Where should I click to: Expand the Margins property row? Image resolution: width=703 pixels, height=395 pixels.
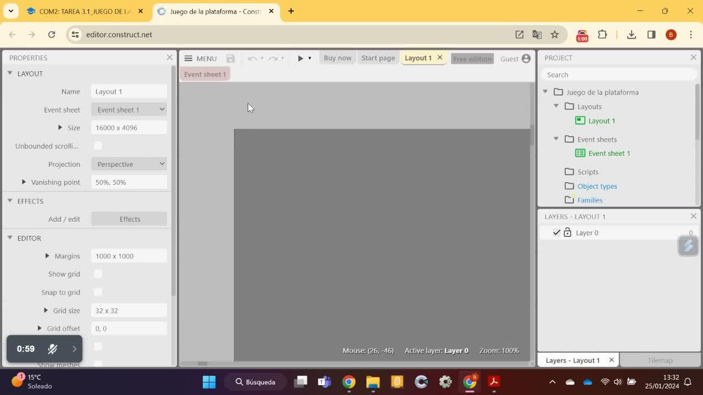47,256
